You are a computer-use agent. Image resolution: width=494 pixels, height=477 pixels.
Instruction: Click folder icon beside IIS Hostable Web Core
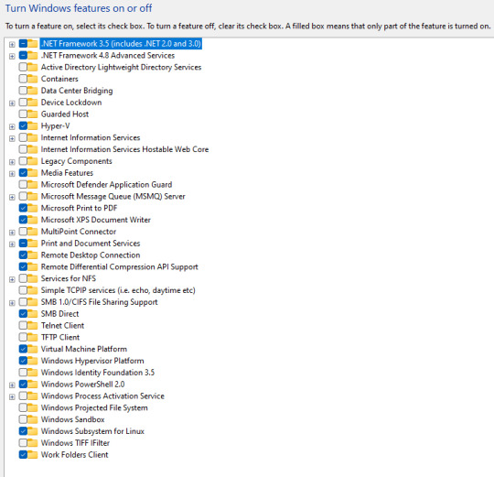point(32,149)
